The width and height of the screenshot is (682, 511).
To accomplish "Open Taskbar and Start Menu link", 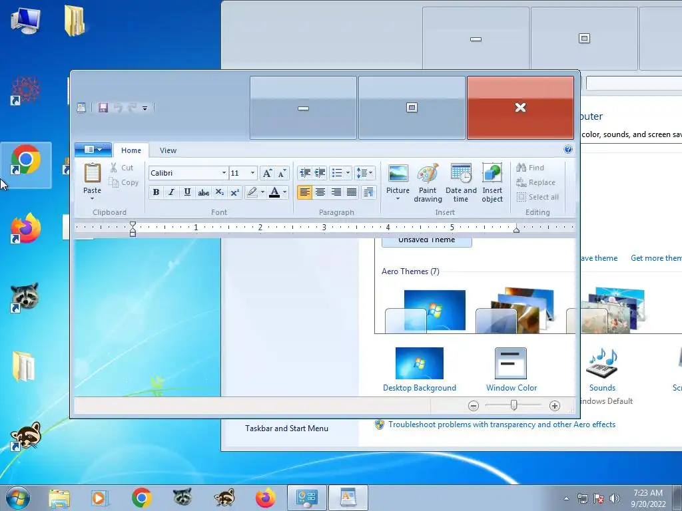I will 286,428.
